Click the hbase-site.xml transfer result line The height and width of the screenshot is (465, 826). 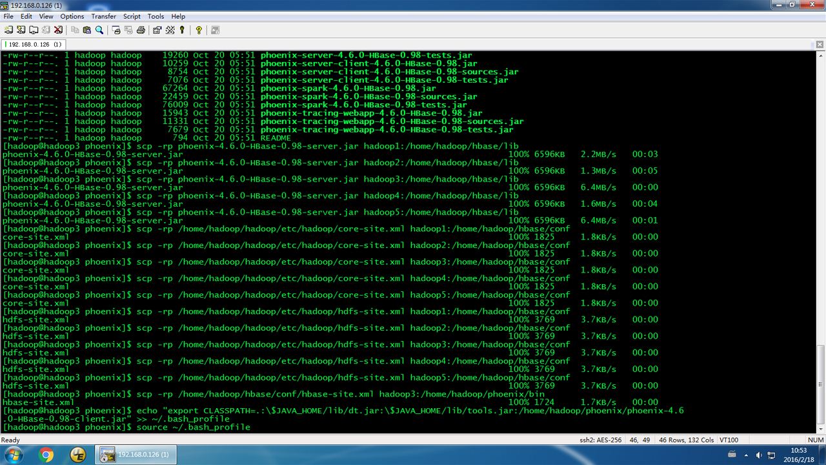click(330, 402)
